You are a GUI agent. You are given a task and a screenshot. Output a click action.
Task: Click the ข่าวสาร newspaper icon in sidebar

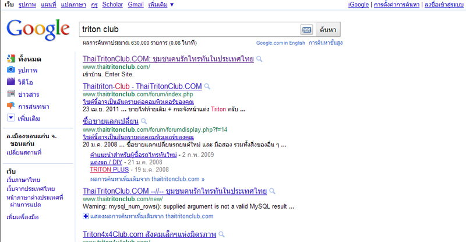point(10,94)
